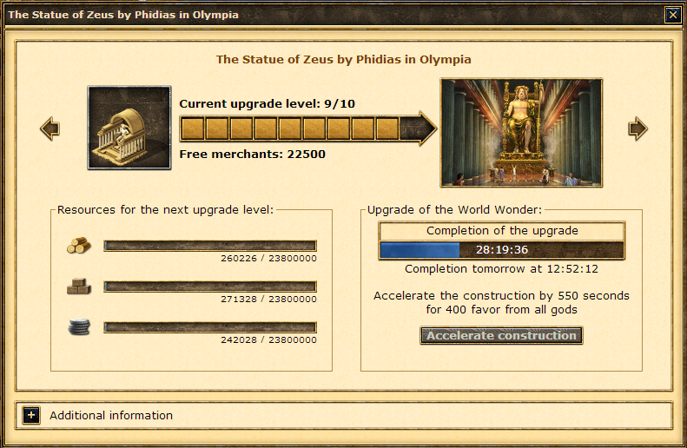Click the silver coins resource icon
687x448 pixels.
coord(79,327)
